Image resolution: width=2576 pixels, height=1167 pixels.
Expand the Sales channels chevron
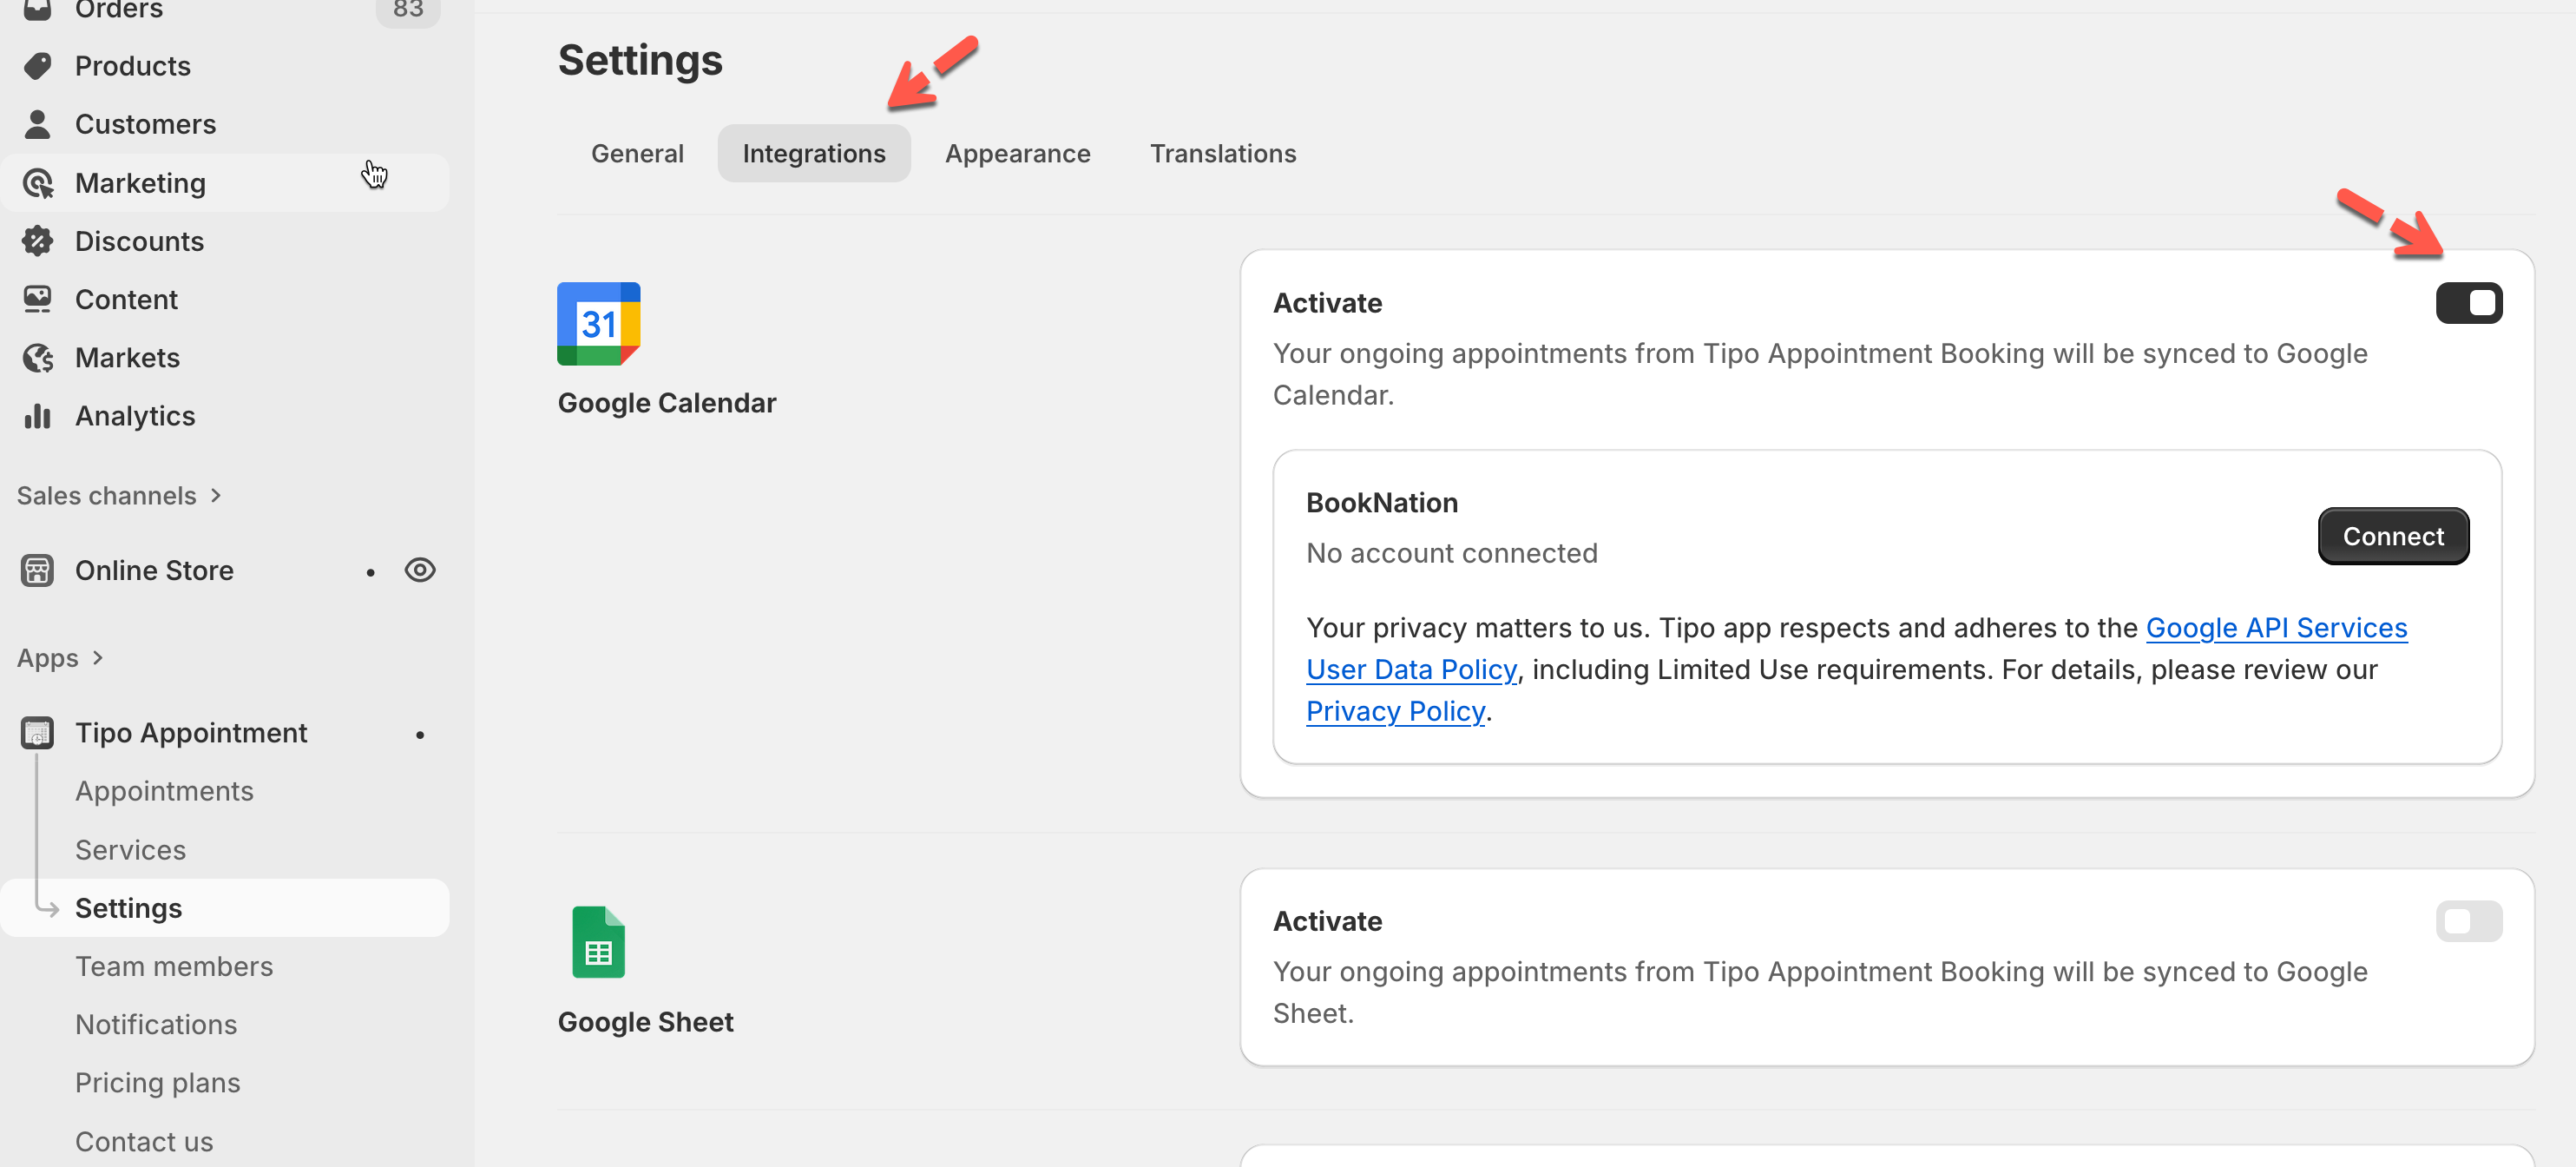pos(216,496)
